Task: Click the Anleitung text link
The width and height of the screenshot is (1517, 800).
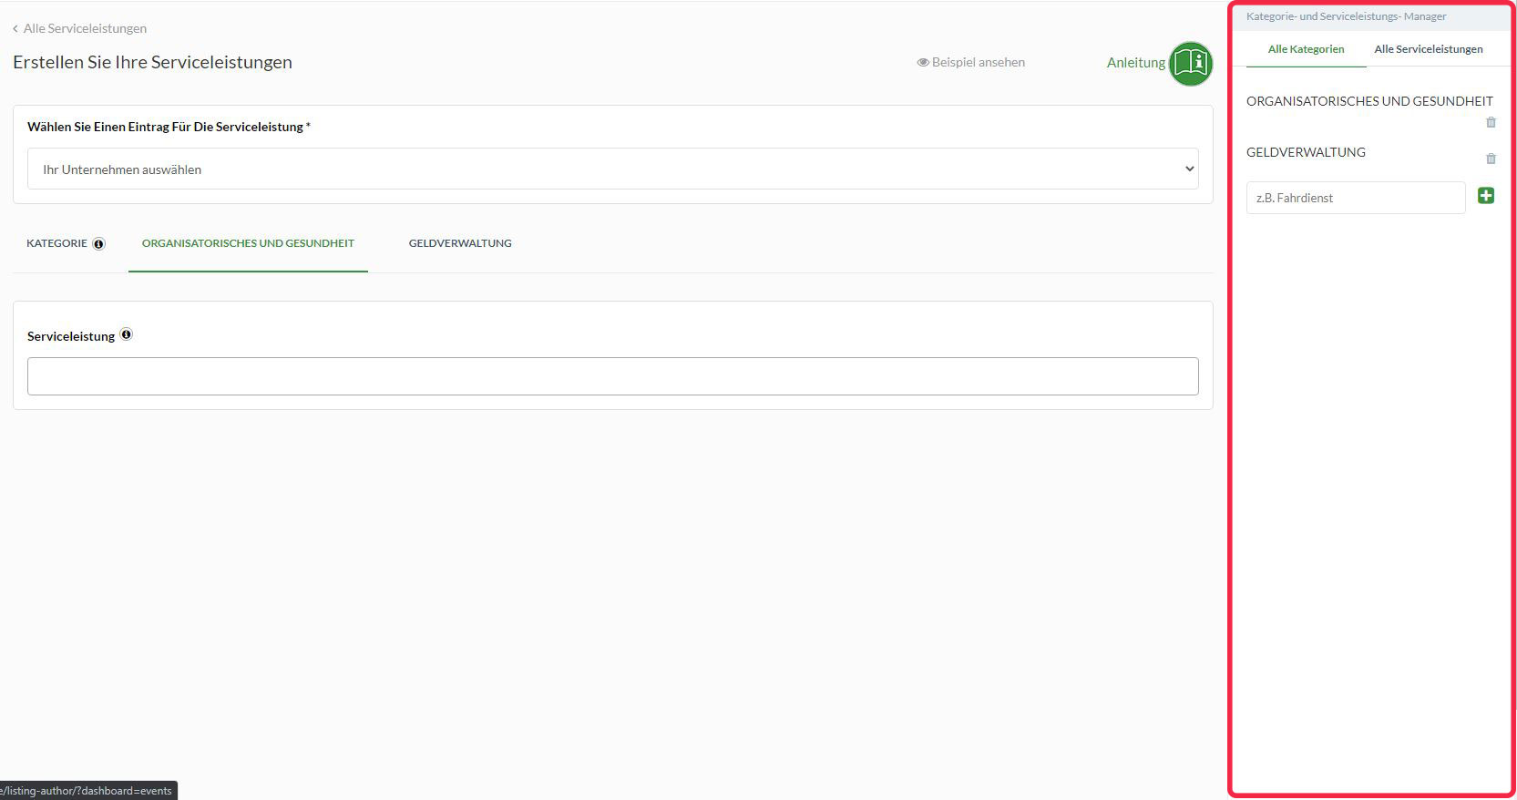Action: pyautogui.click(x=1135, y=63)
